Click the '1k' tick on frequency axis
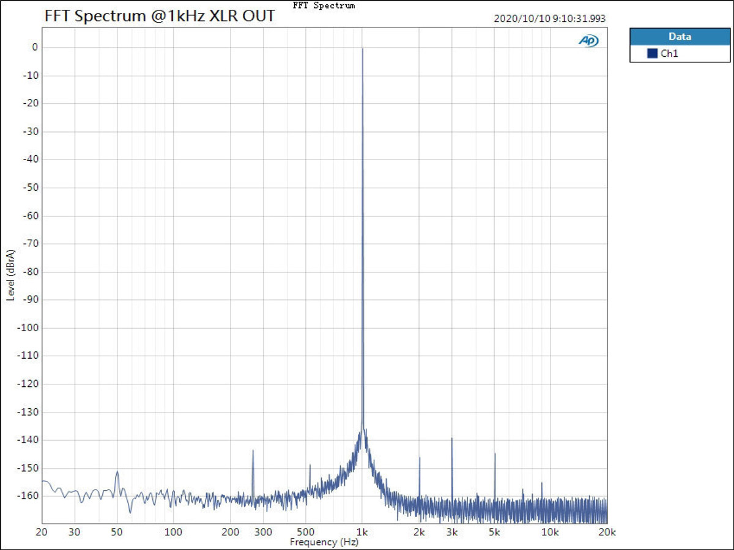 (x=363, y=532)
